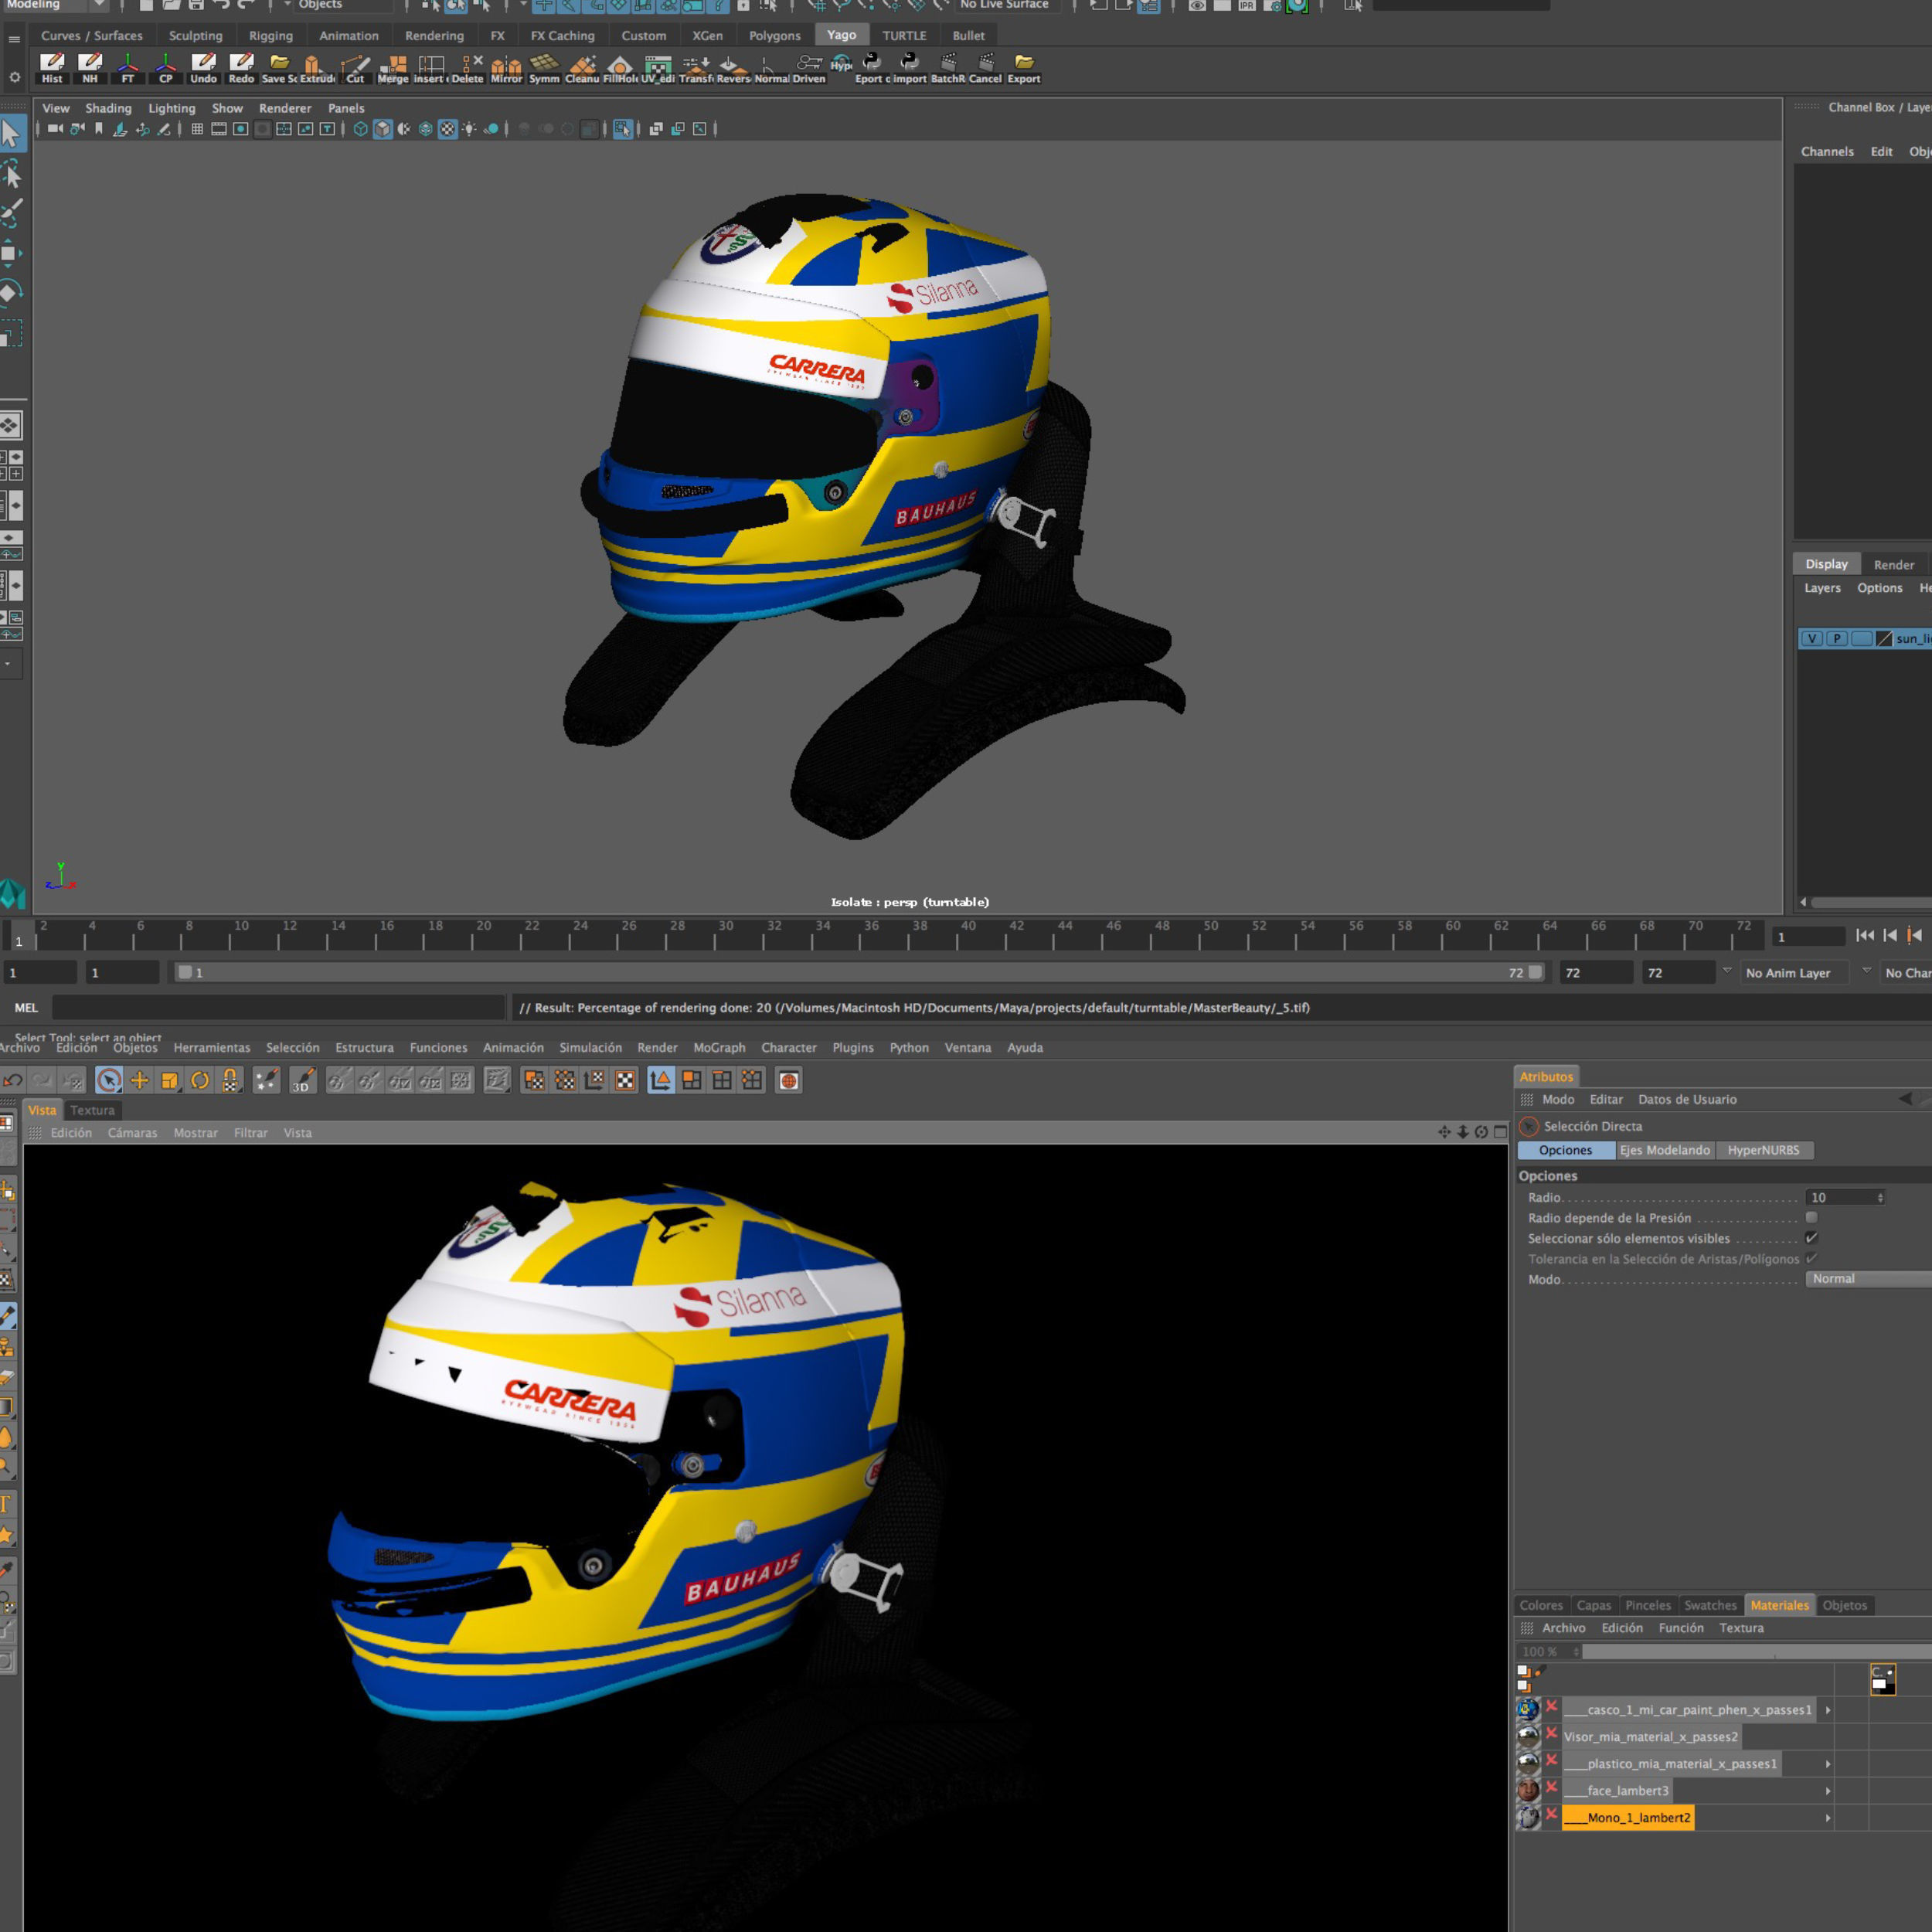Click the Export folder shelf icon

[1024, 69]
